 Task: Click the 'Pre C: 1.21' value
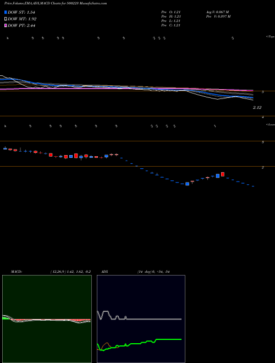click(171, 25)
